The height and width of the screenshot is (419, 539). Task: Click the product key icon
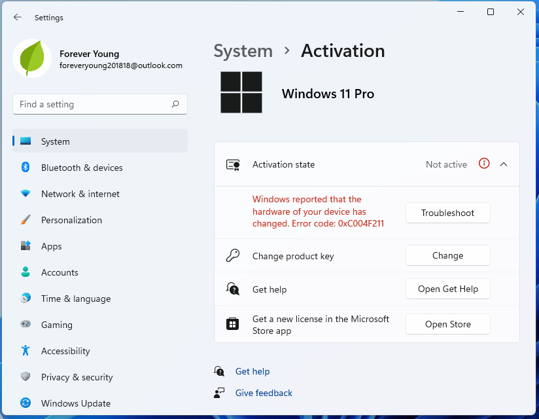point(233,255)
